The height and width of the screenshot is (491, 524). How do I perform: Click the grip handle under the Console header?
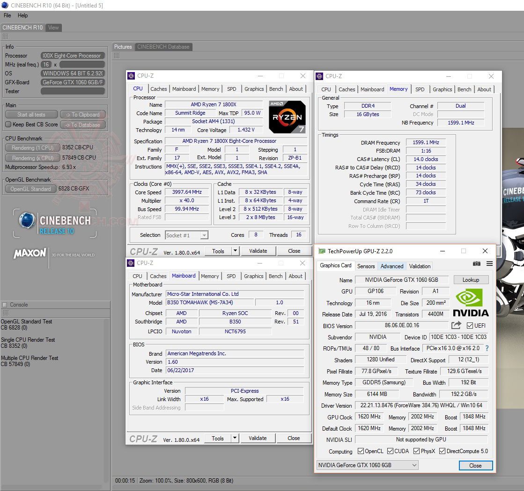6,313
